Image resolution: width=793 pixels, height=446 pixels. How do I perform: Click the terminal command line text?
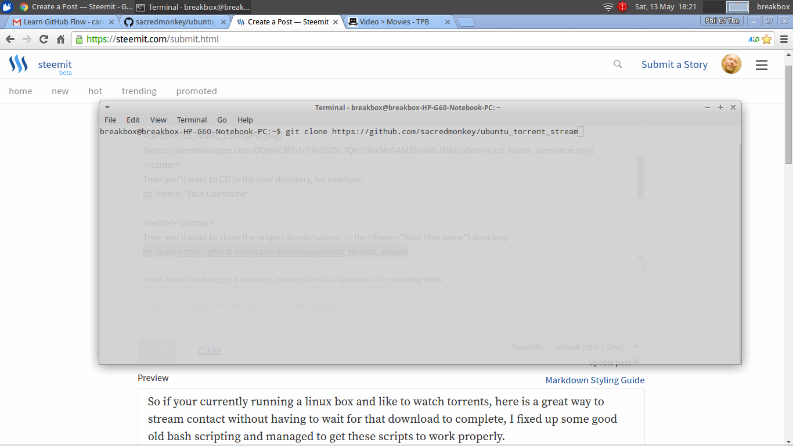point(431,131)
